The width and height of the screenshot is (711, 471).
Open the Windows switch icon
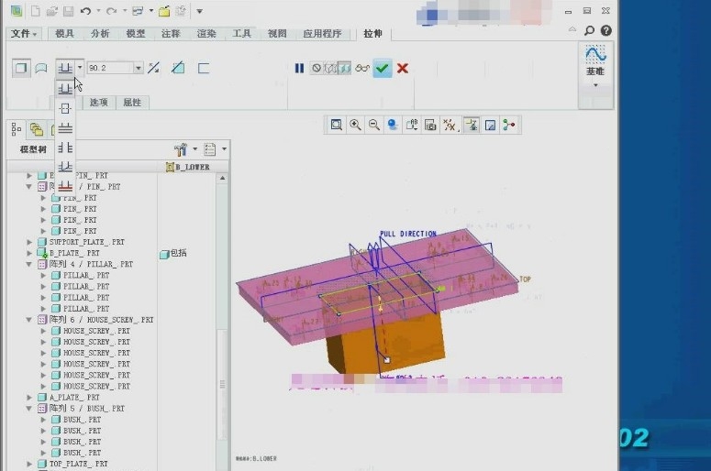[138, 11]
